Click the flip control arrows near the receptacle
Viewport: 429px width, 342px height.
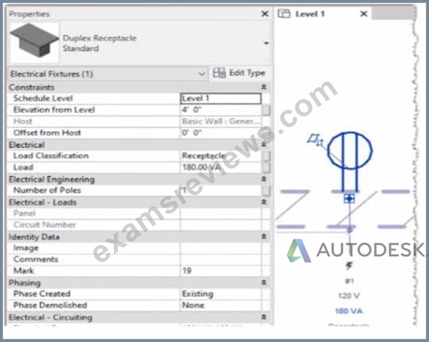(315, 140)
